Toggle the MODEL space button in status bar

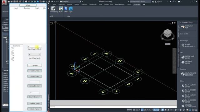click(129, 110)
